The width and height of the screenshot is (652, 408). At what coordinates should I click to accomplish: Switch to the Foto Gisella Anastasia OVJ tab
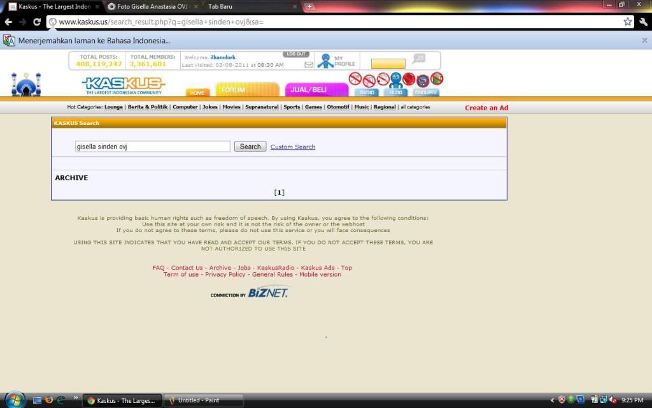pos(152,6)
